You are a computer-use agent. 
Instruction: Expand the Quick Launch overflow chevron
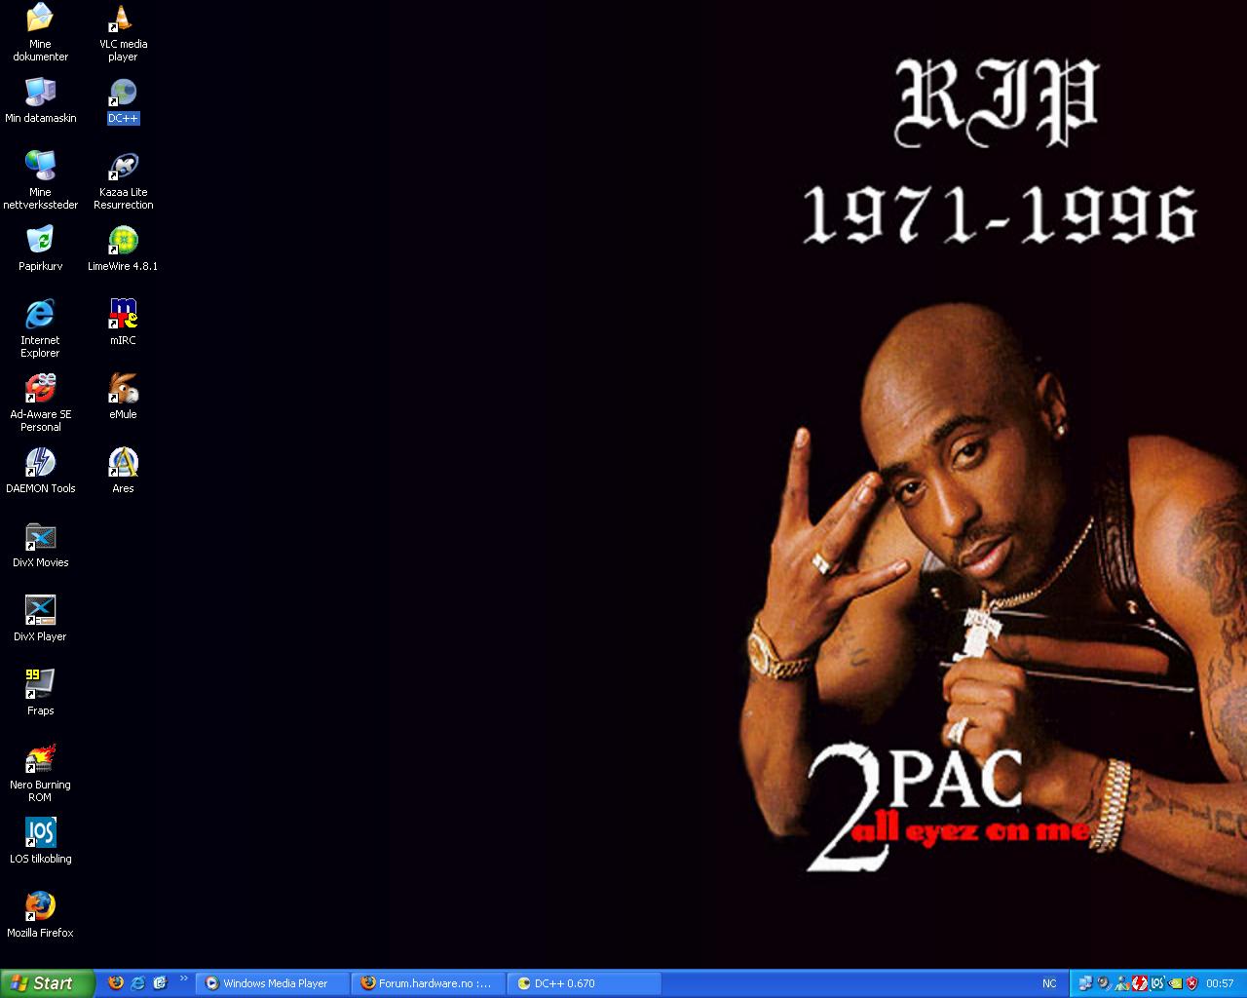tap(183, 979)
